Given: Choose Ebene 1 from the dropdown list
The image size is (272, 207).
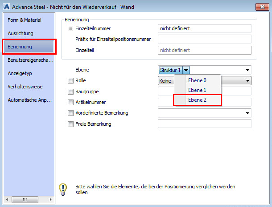Looking at the screenshot, I should pos(198,90).
